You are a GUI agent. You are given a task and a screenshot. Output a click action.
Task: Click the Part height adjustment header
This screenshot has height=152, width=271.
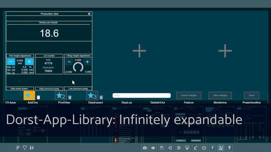pyautogui.click(x=20, y=56)
